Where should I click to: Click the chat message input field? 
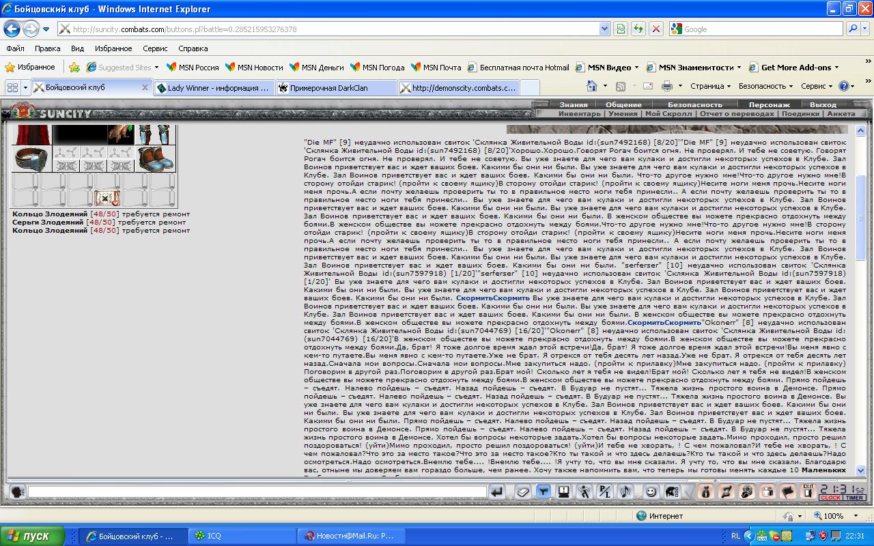pos(257,491)
